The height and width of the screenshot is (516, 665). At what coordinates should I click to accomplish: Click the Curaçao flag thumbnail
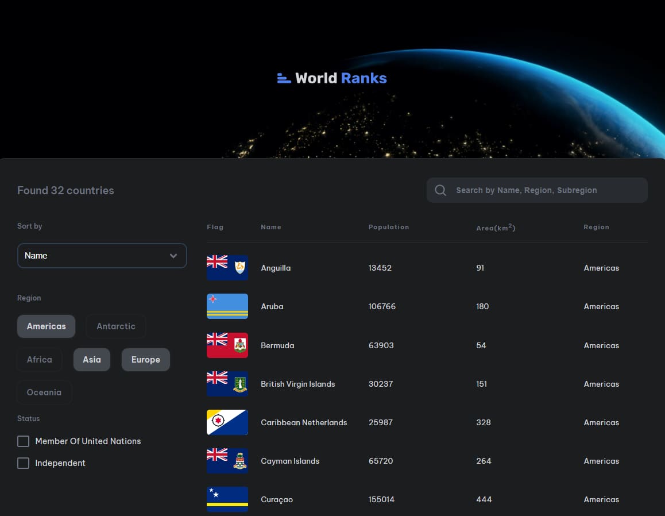tap(227, 499)
